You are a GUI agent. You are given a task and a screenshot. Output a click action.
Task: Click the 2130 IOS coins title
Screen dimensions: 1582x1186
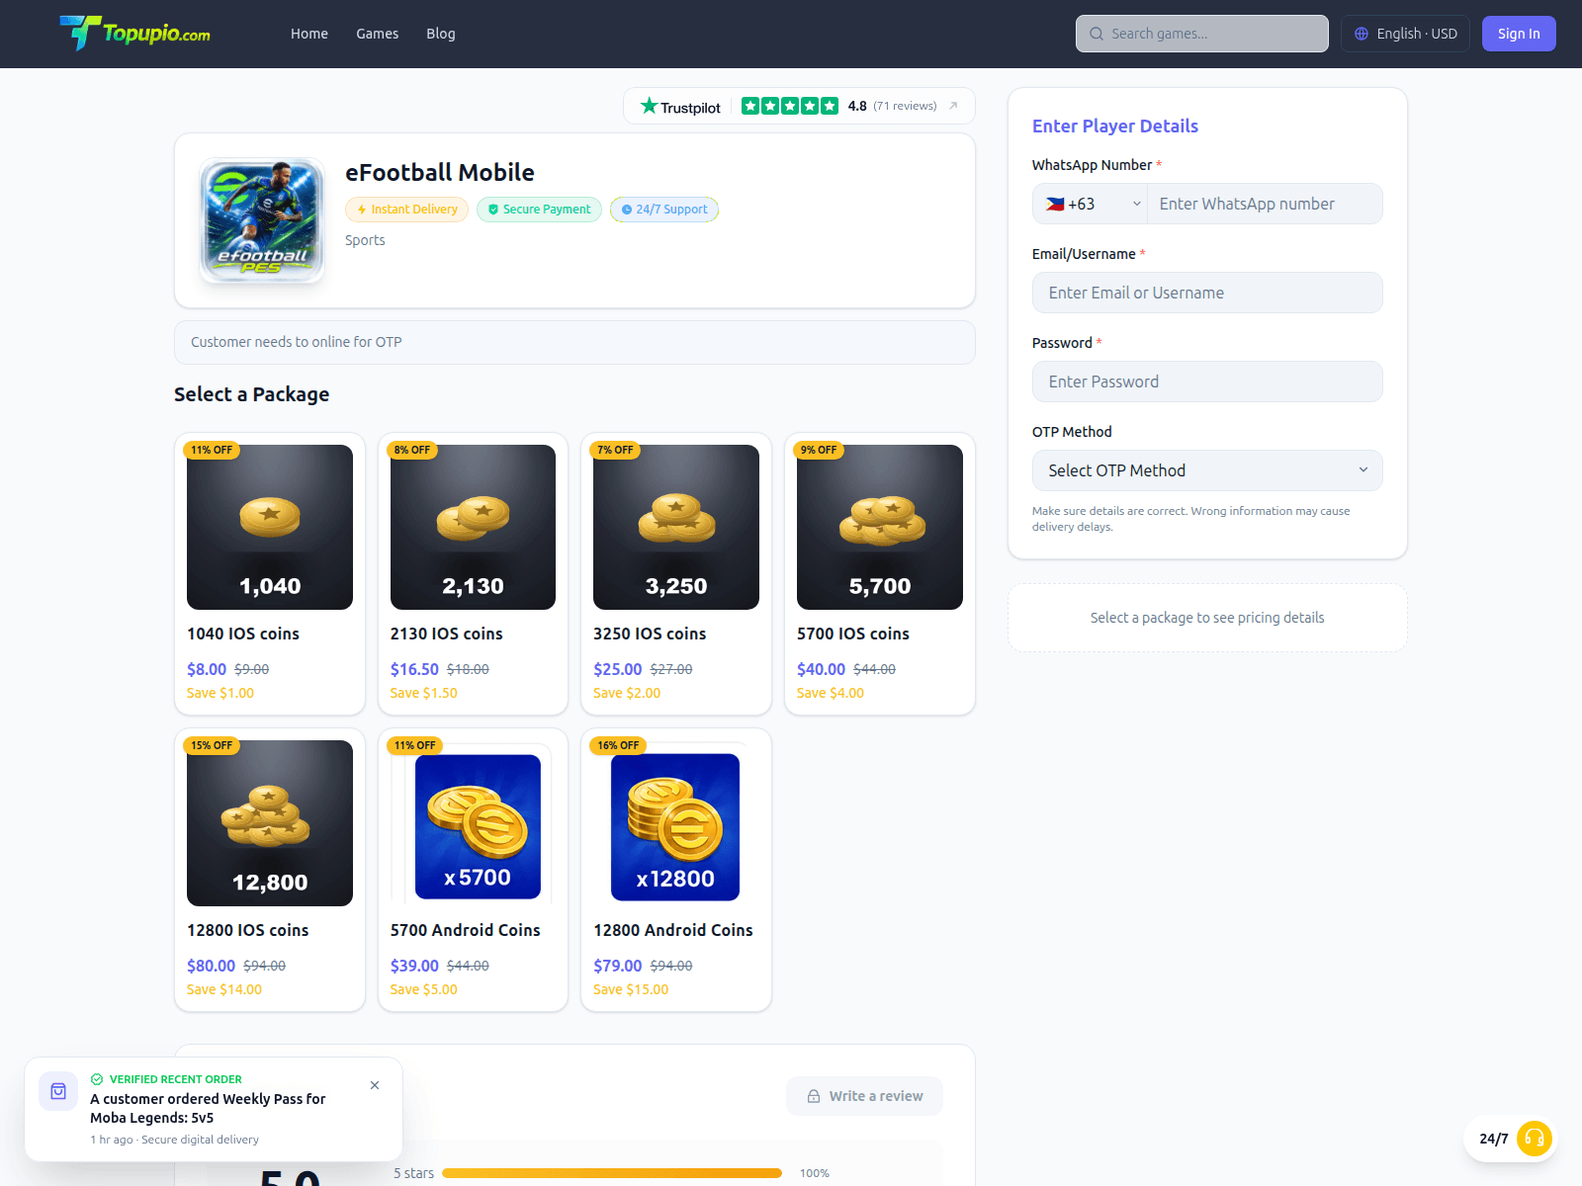pyautogui.click(x=446, y=634)
